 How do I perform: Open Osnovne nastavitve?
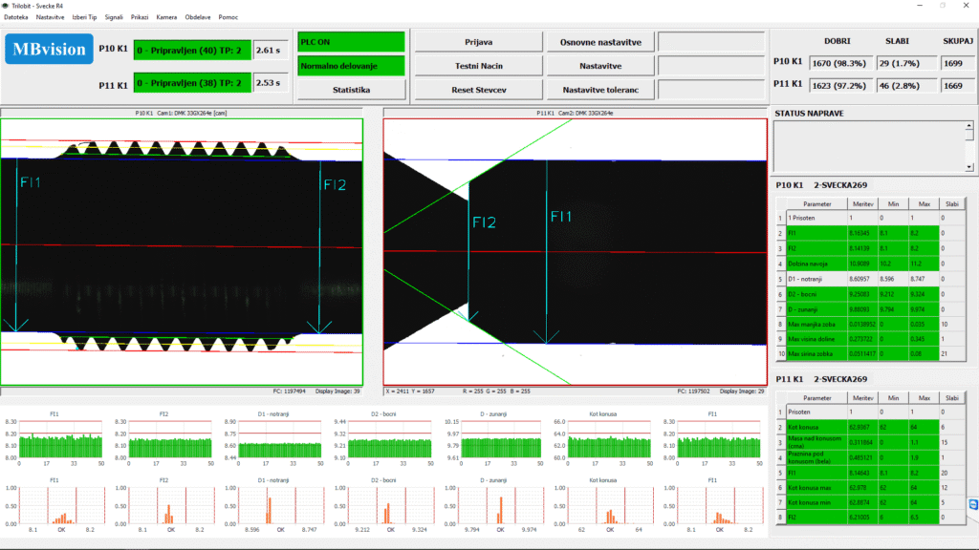(x=600, y=42)
